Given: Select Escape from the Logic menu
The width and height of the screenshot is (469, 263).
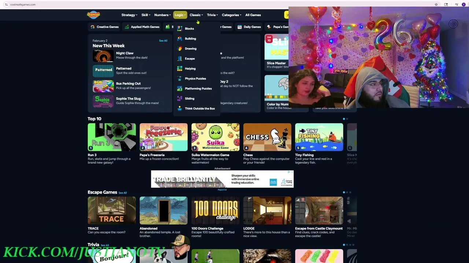Looking at the screenshot, I should click(190, 58).
